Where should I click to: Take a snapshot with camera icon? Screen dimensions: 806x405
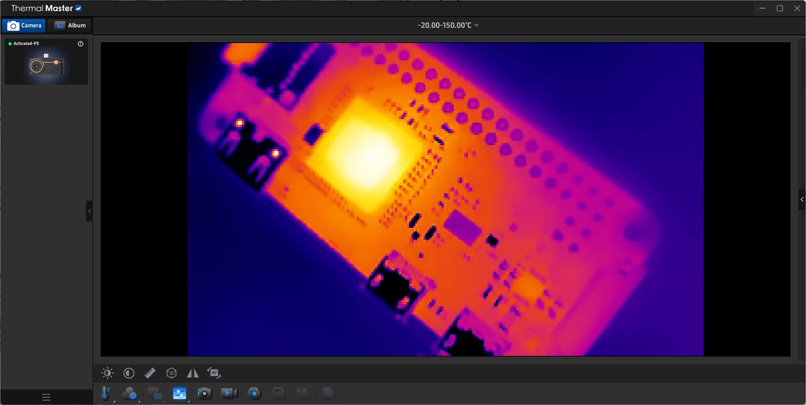click(x=204, y=394)
